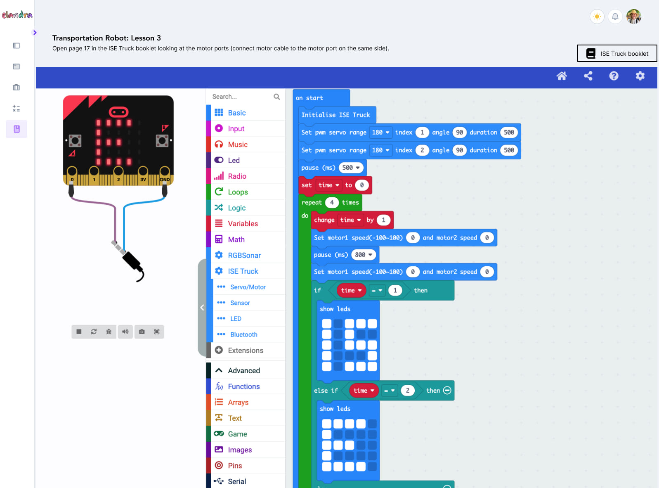Open variable dropdown in set time block
This screenshot has height=488, width=659.
coord(328,185)
